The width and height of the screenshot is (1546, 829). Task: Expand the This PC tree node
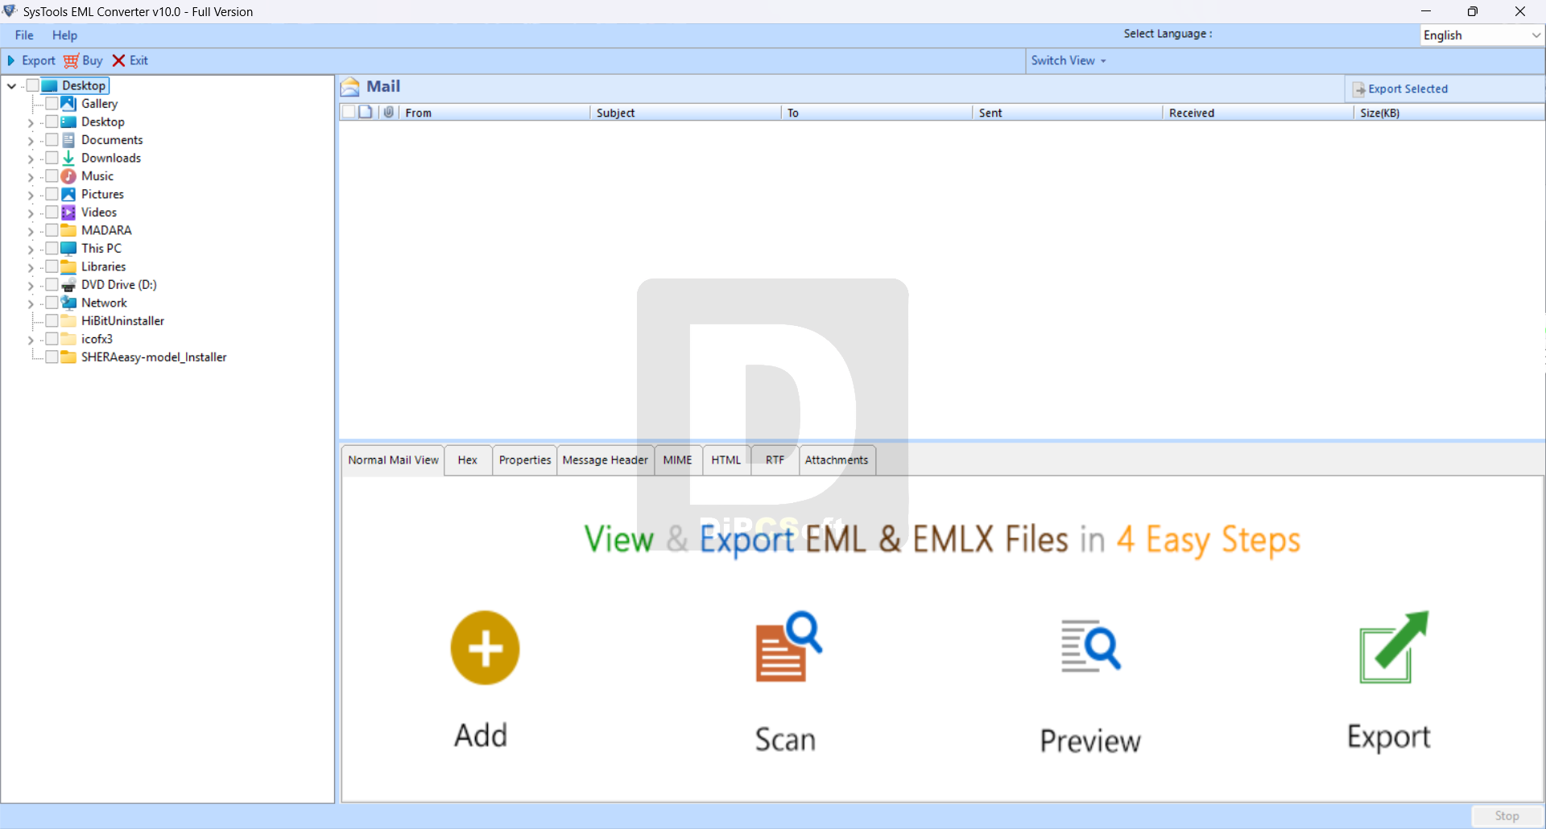pos(31,250)
